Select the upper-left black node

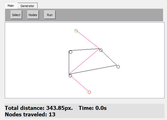pyautogui.click(x=70, y=52)
